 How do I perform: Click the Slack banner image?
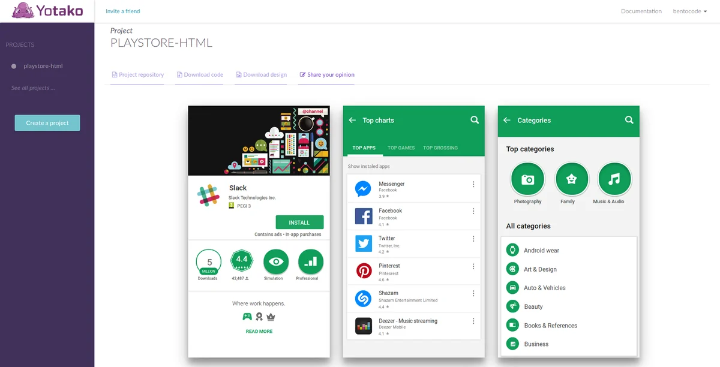[x=259, y=141]
